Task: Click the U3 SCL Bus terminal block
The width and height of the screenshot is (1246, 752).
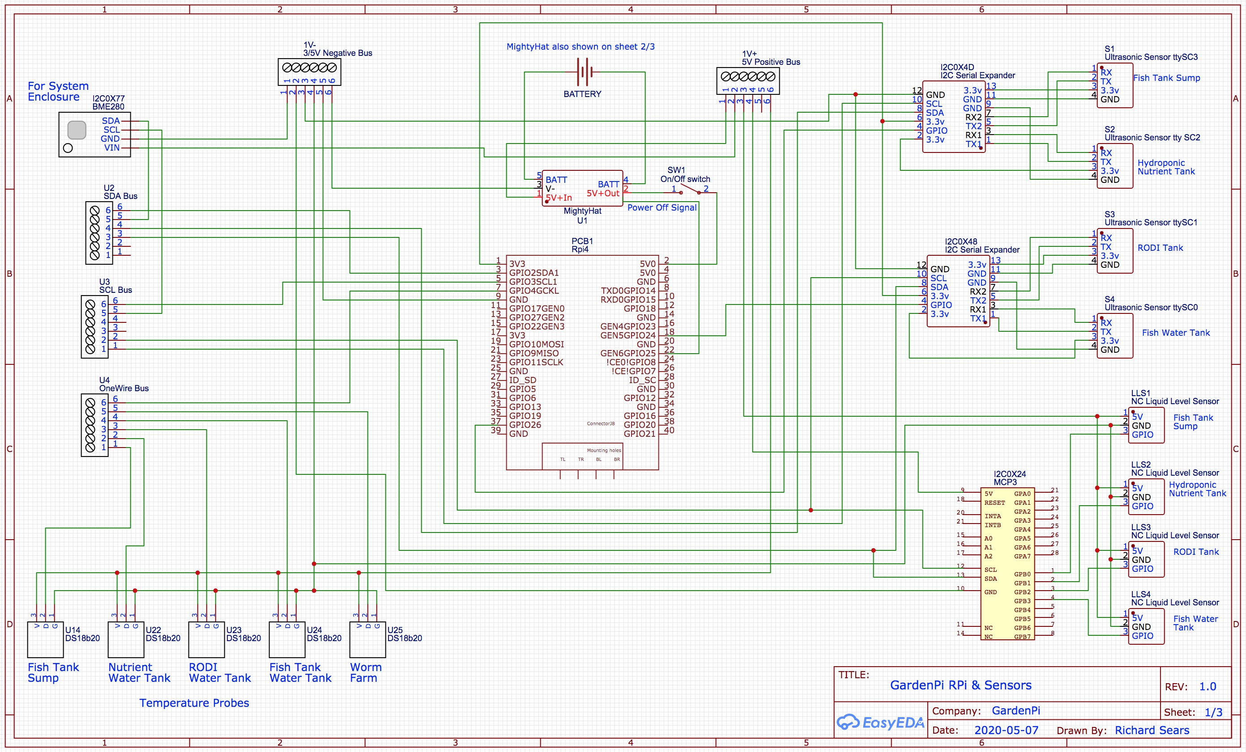Action: [x=94, y=327]
